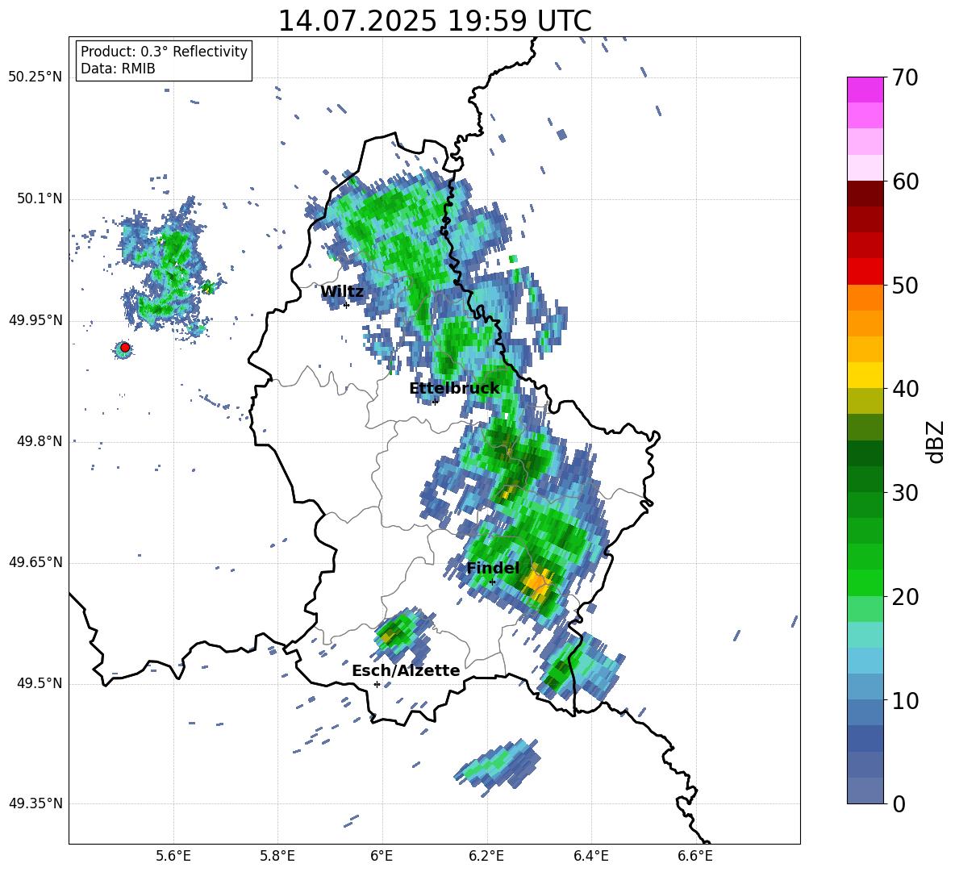Pick the yellow swatch just above 40 dBZ

[865, 375]
